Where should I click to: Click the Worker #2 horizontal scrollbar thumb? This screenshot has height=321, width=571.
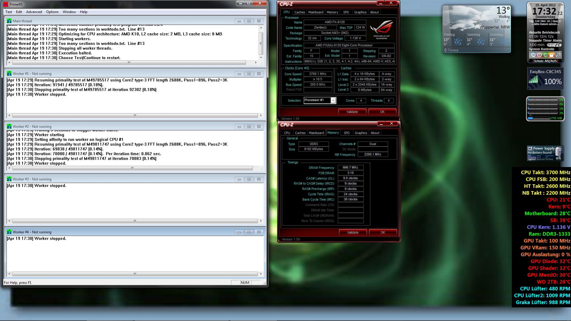click(x=132, y=168)
